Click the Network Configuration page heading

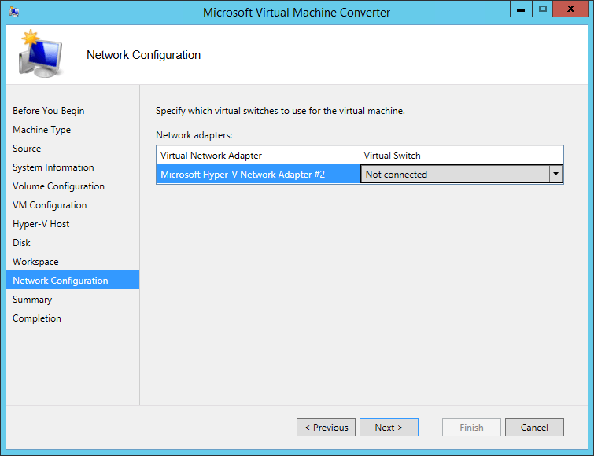(x=143, y=55)
